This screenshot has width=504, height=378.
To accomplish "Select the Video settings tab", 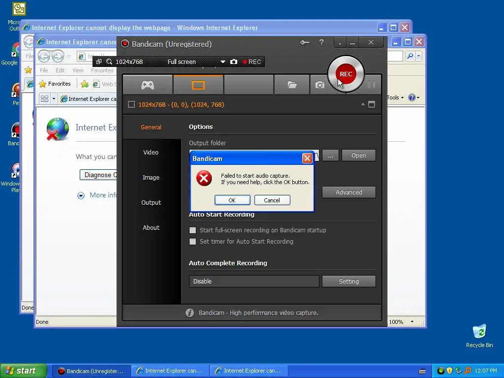I will [151, 153].
